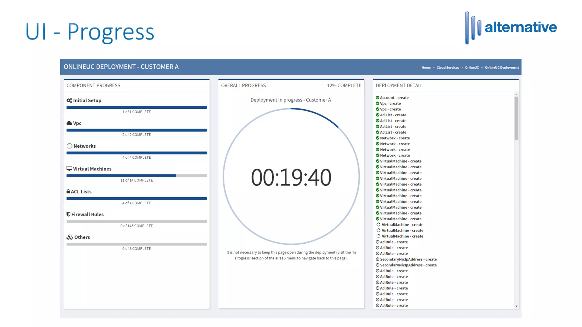
Task: Click the Virtual Machines progress bar
Action: [x=136, y=176]
